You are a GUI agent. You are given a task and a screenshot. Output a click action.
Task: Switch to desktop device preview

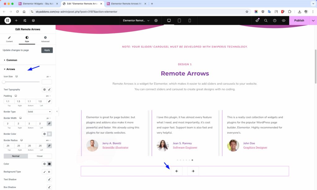click(x=169, y=20)
